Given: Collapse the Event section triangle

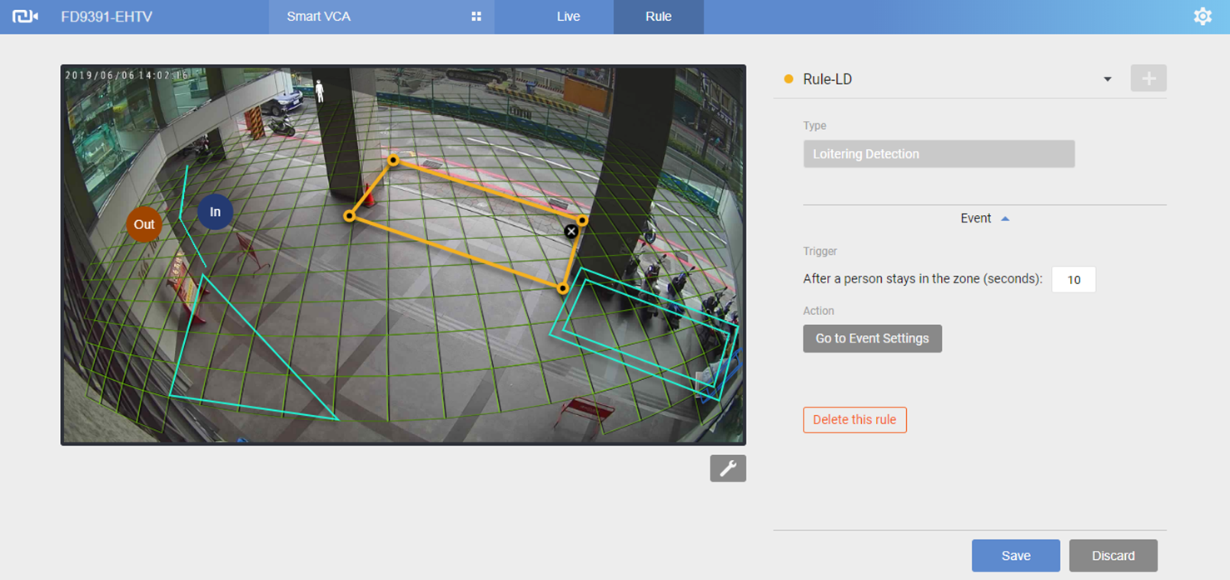Looking at the screenshot, I should (x=1005, y=218).
